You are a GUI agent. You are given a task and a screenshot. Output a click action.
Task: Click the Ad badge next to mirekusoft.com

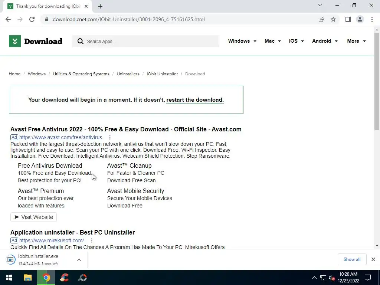pos(14,240)
